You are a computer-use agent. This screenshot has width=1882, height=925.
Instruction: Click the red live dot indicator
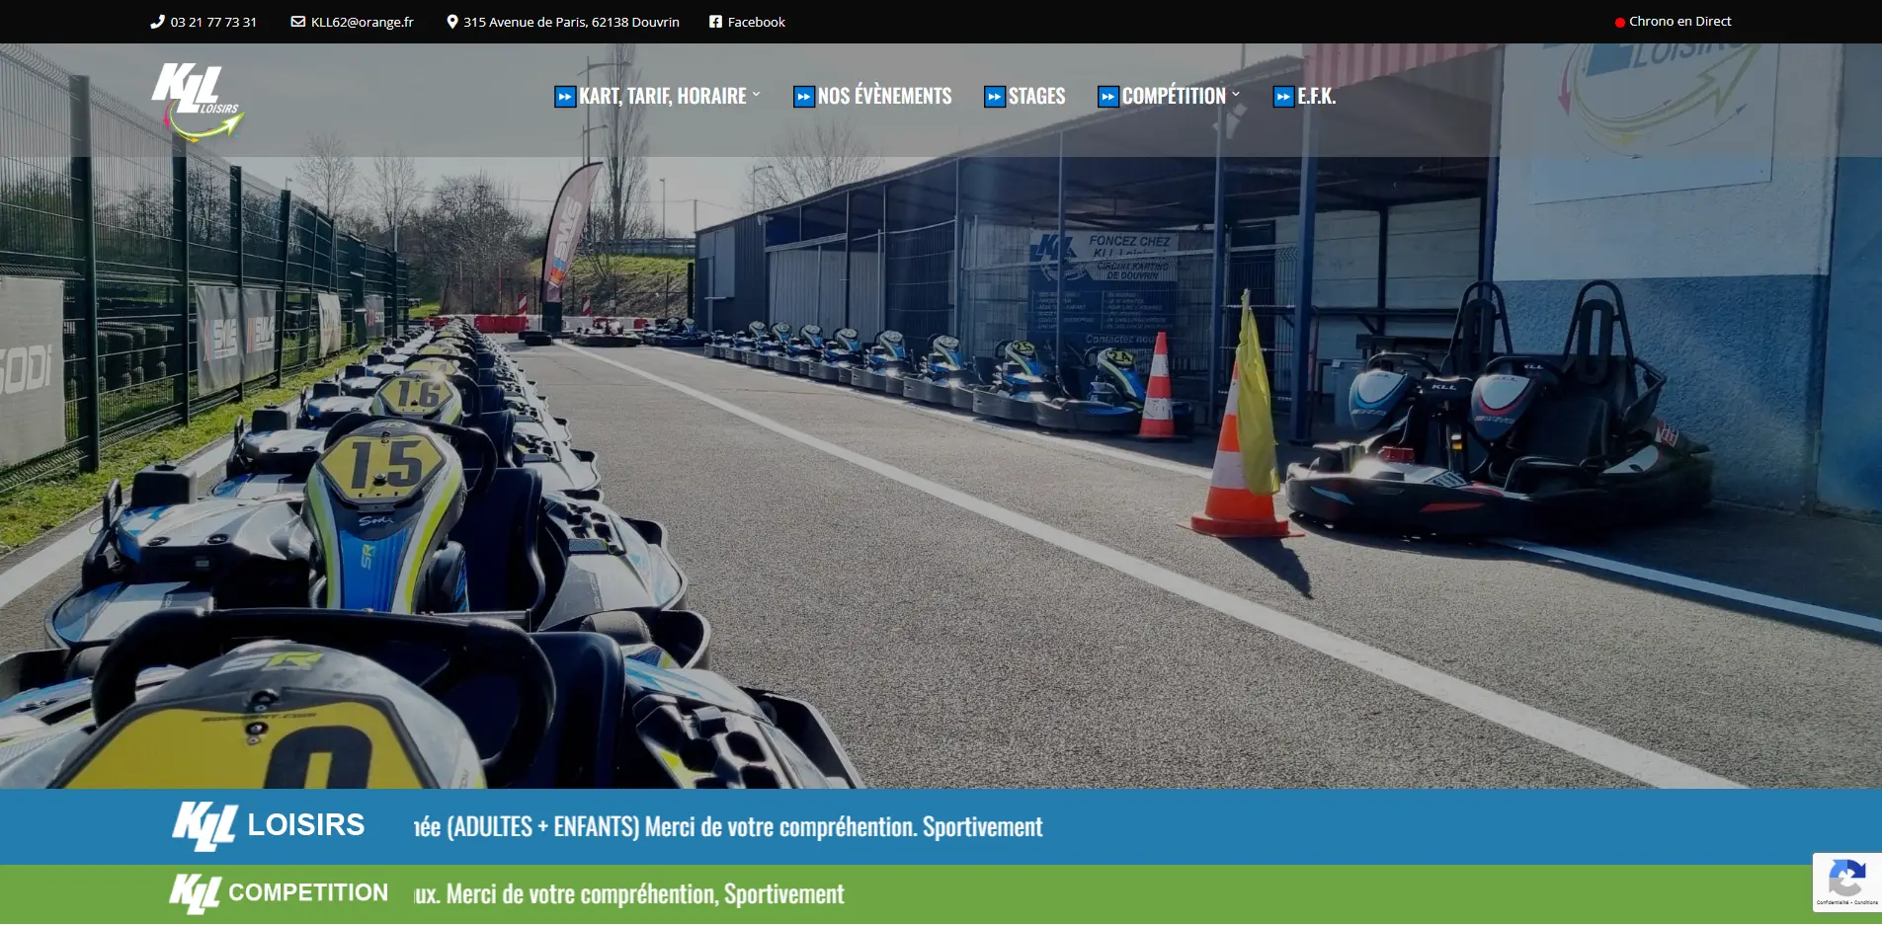point(1619,23)
